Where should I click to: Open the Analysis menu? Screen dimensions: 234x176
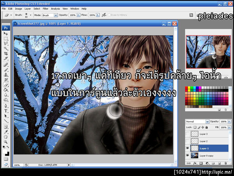55,9
